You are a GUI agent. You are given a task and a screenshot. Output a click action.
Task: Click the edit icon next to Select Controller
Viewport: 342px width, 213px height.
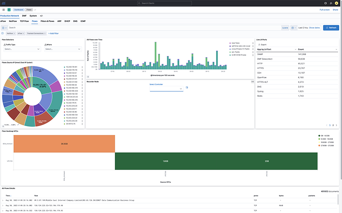pos(187,87)
